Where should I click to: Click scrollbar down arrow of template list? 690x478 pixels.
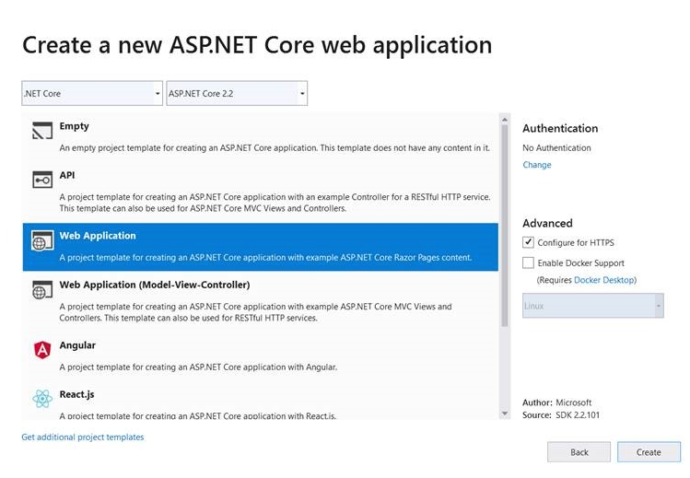pos(505,414)
